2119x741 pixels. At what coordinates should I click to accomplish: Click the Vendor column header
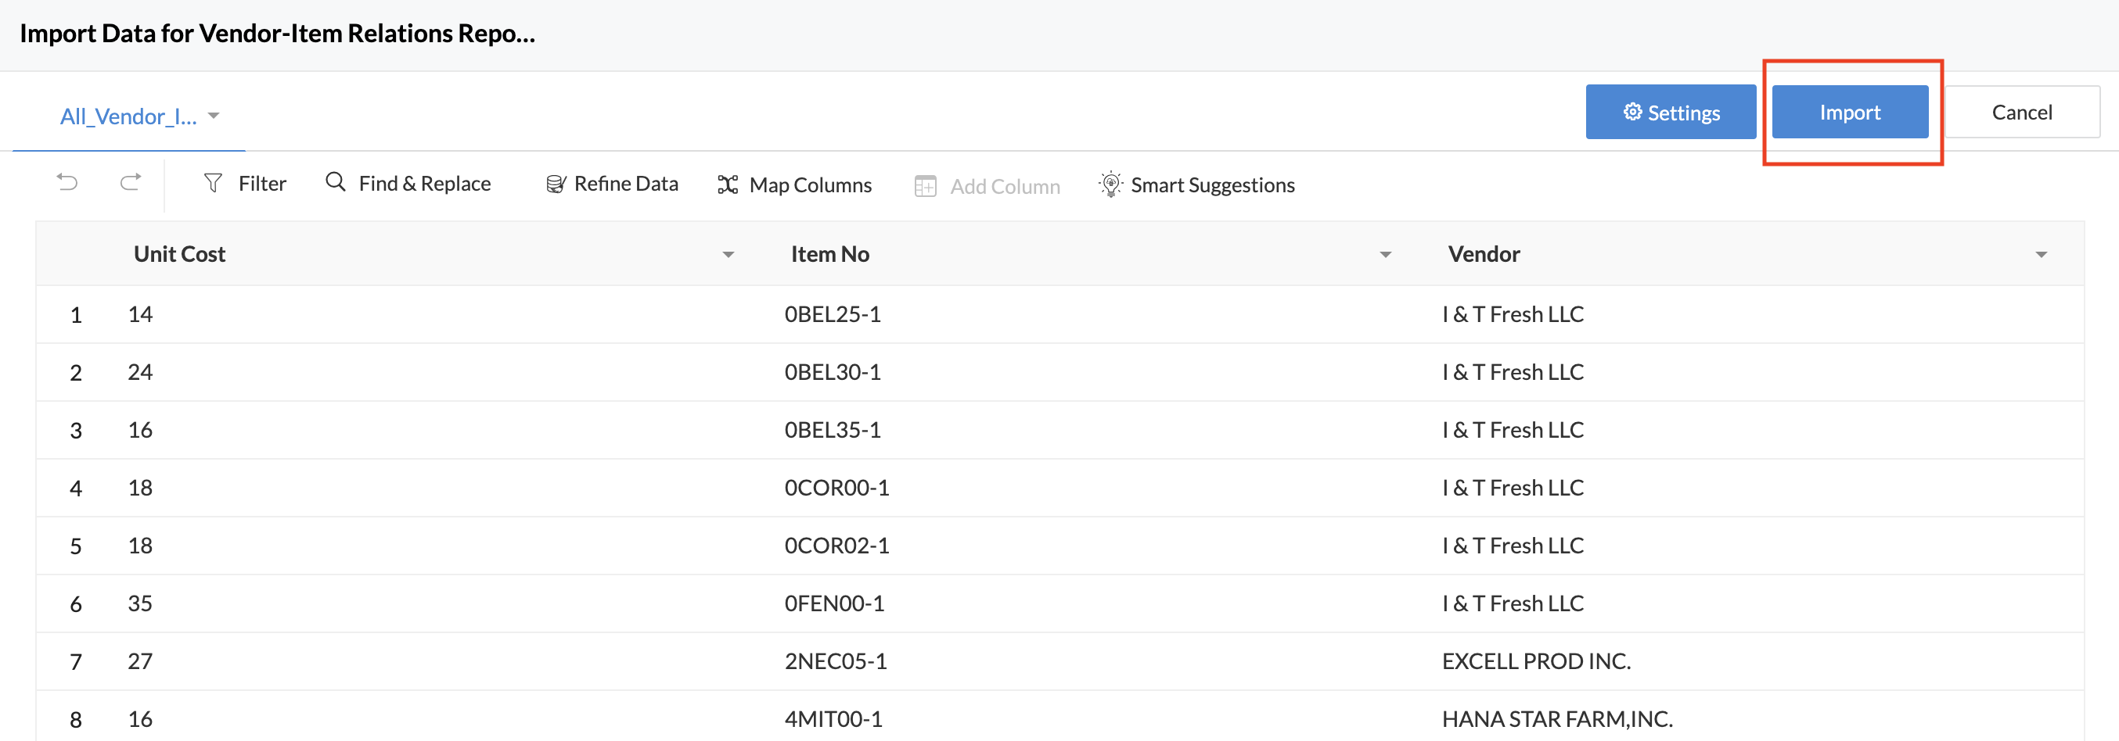(1484, 254)
